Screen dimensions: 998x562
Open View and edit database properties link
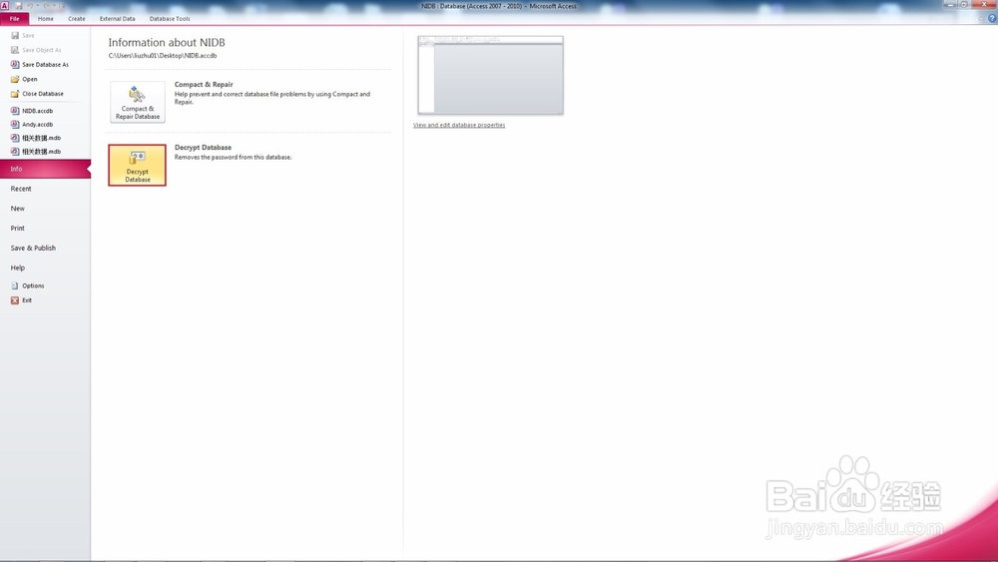point(459,125)
